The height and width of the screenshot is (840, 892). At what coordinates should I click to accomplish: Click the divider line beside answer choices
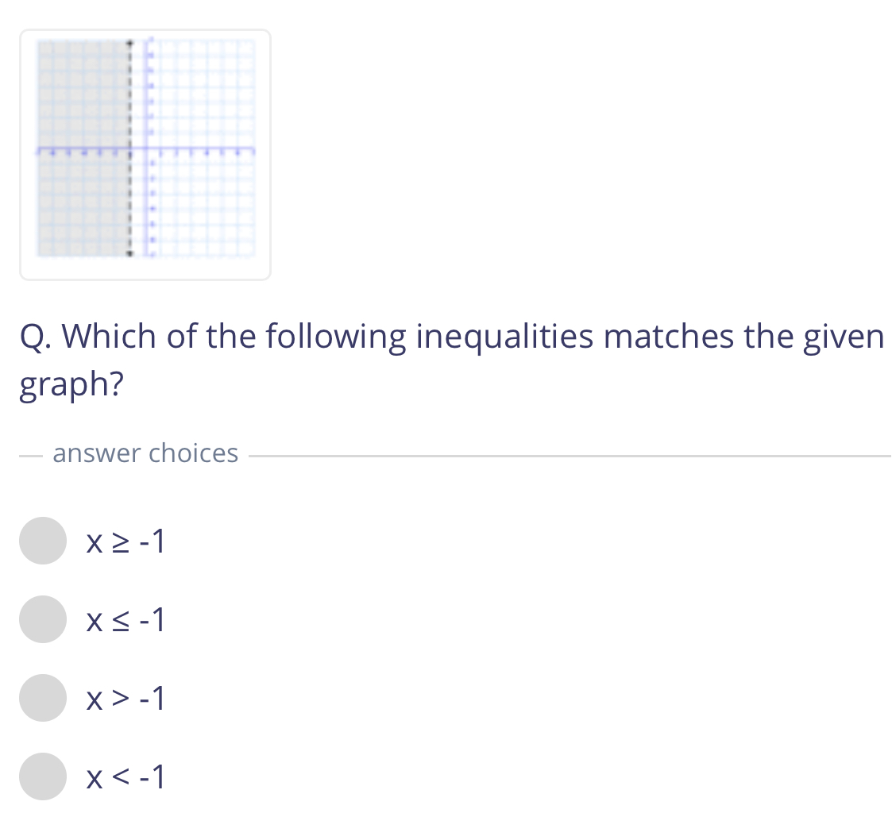point(556,454)
